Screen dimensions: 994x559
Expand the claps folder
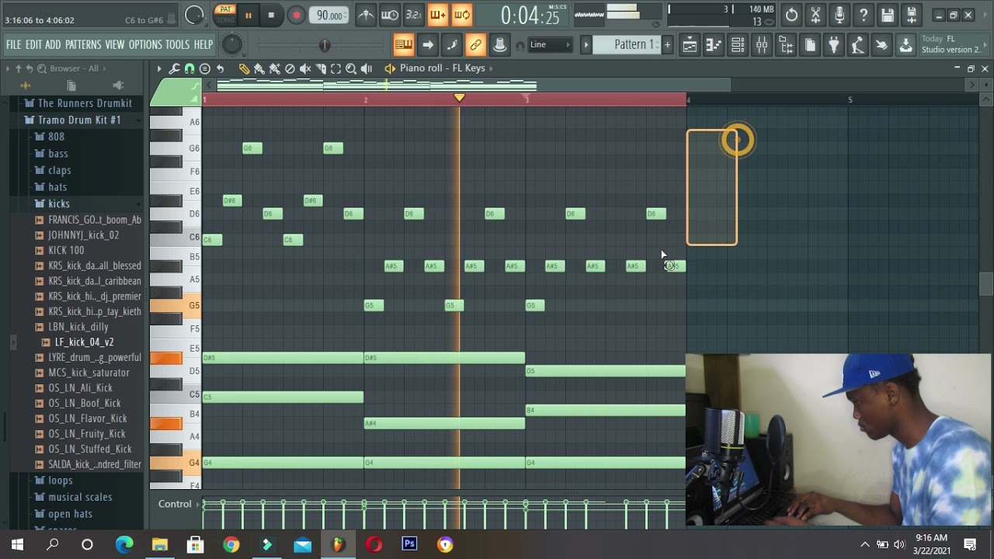59,170
